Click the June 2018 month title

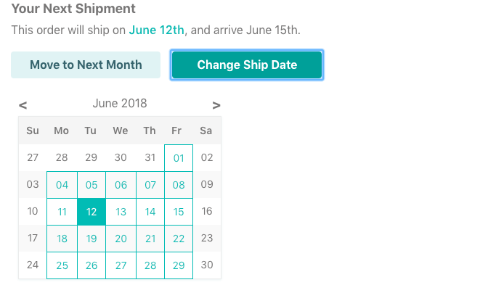pos(120,104)
